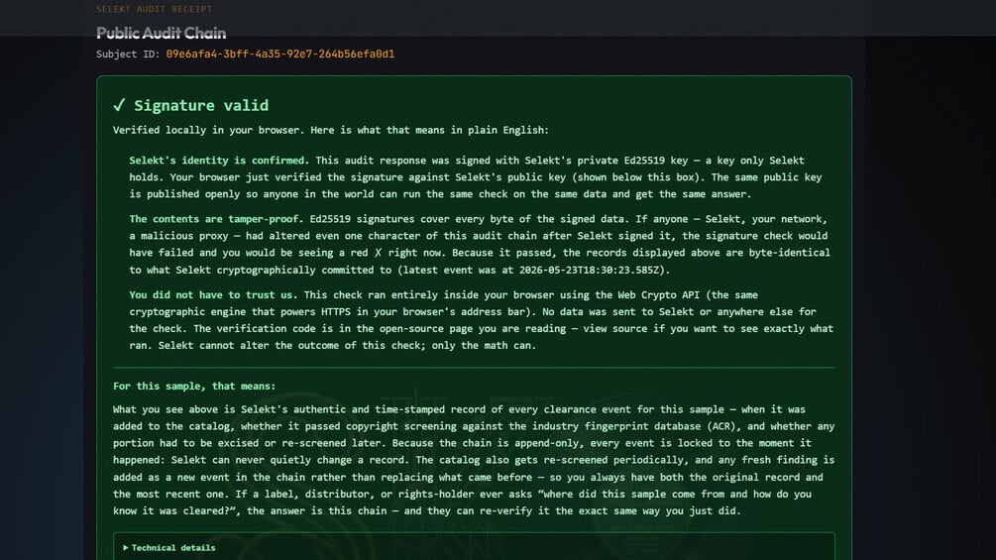
Task: Click "Selekt's identity is confirmed" bold text
Action: pos(217,161)
